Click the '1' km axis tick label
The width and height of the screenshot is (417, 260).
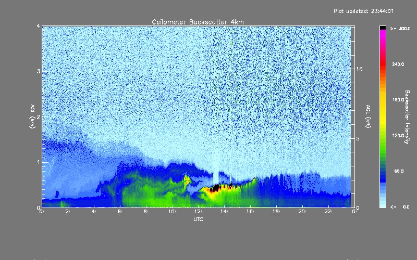[x=39, y=162]
